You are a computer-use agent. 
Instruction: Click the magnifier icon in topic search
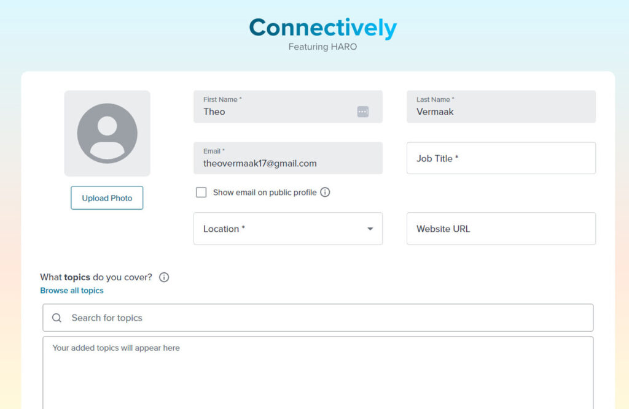coord(57,318)
